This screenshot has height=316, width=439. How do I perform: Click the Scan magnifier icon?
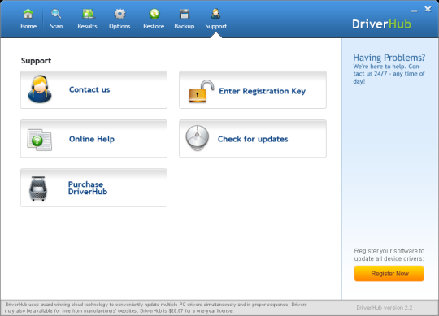coord(56,14)
